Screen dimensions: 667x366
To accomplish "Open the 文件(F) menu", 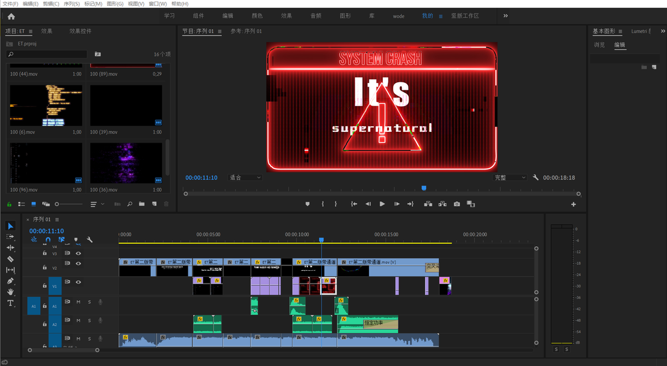I will coord(10,4).
